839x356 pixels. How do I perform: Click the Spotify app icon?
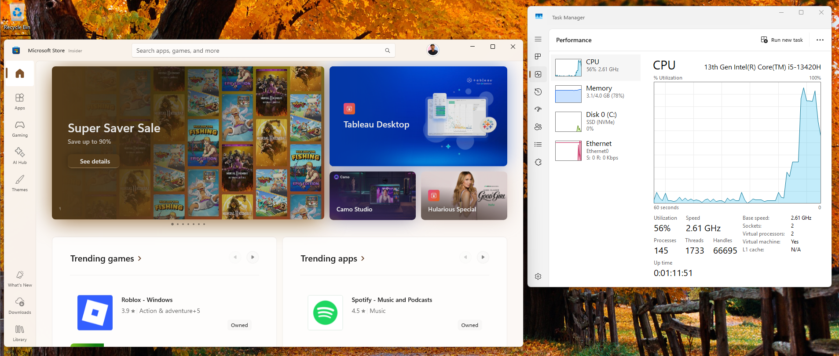(325, 312)
